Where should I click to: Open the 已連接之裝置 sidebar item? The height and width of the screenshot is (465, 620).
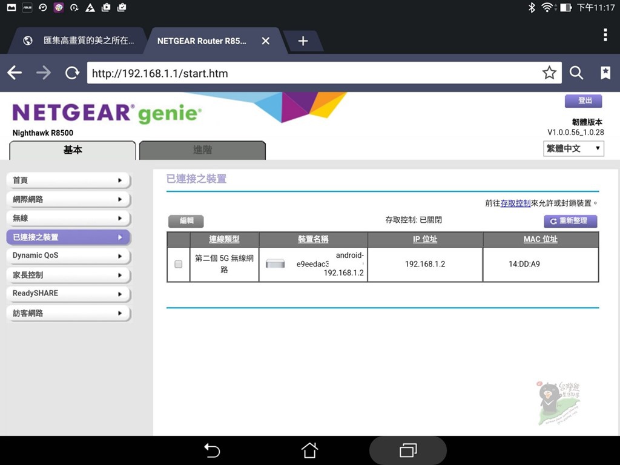[x=68, y=237]
